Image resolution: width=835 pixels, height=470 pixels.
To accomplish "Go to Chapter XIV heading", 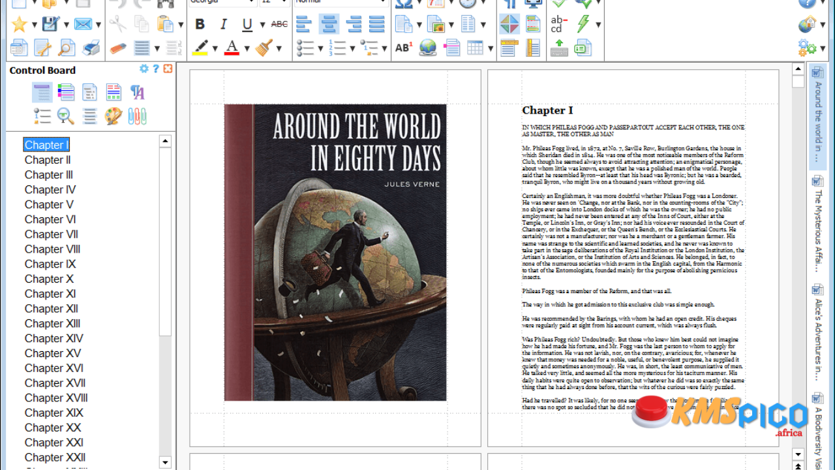I will [x=54, y=338].
